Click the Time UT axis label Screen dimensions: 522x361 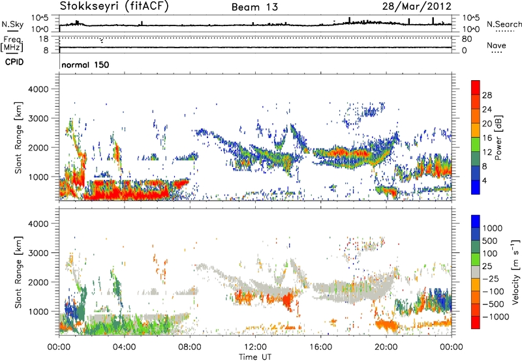[x=255, y=357]
